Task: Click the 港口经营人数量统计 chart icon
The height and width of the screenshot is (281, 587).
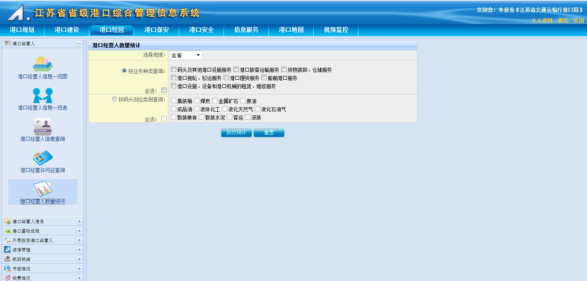Action: (42, 189)
